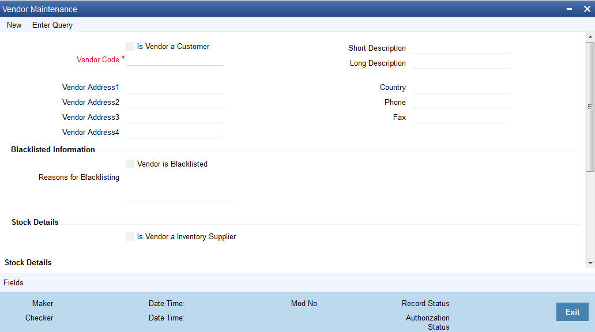This screenshot has height=332, width=595.
Task: Click the Checker label
Action: pyautogui.click(x=39, y=318)
